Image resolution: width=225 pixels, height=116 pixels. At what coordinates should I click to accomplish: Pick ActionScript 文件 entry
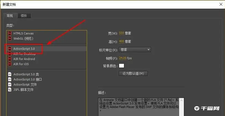[47, 85]
